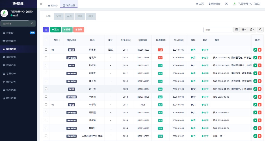
Task: Edit the row with phone 13812340115
Action: [255, 58]
